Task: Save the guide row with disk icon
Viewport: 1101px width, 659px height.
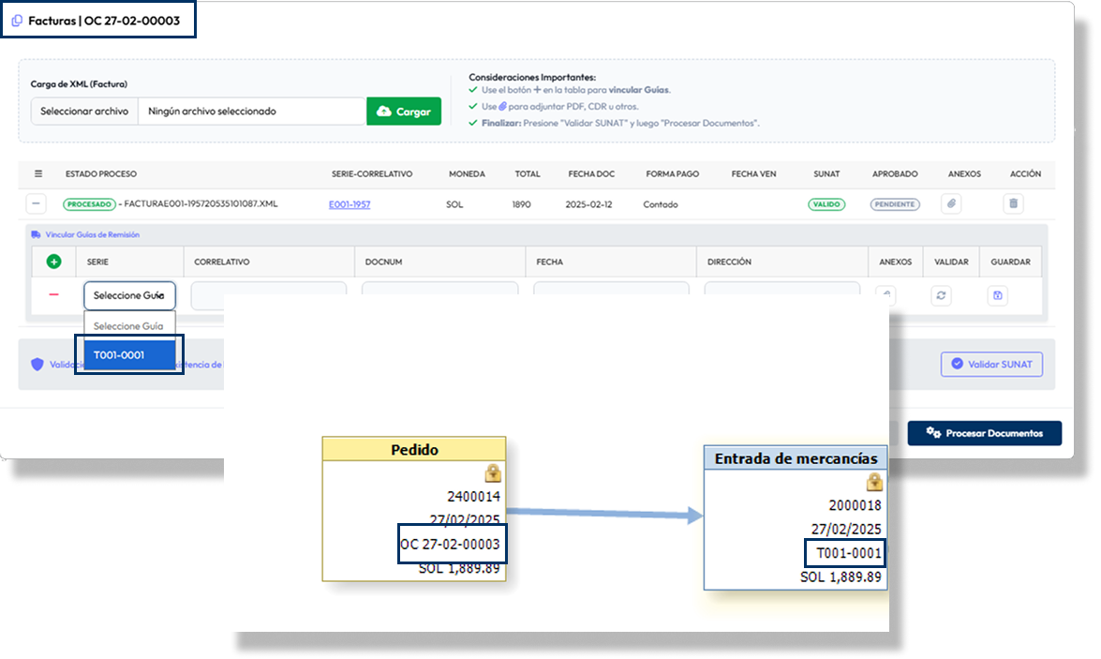Action: tap(998, 296)
